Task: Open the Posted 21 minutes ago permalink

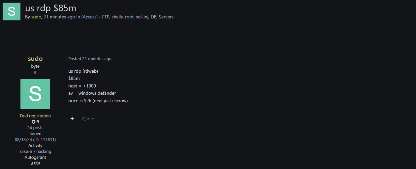Action: coord(90,59)
